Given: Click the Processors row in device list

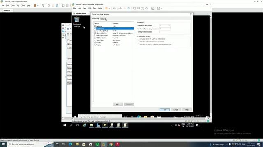Looking at the screenshot, I should [x=114, y=29].
